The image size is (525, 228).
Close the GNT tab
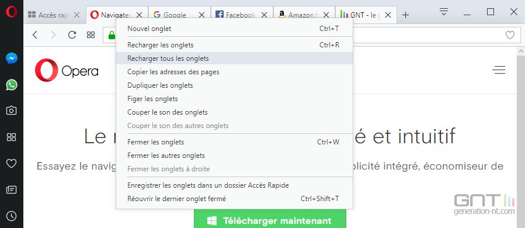click(x=388, y=15)
